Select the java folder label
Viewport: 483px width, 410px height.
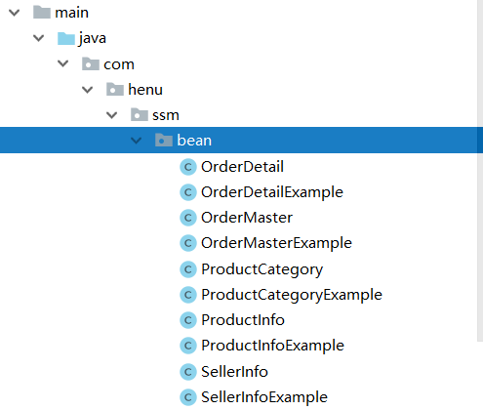pyautogui.click(x=93, y=38)
